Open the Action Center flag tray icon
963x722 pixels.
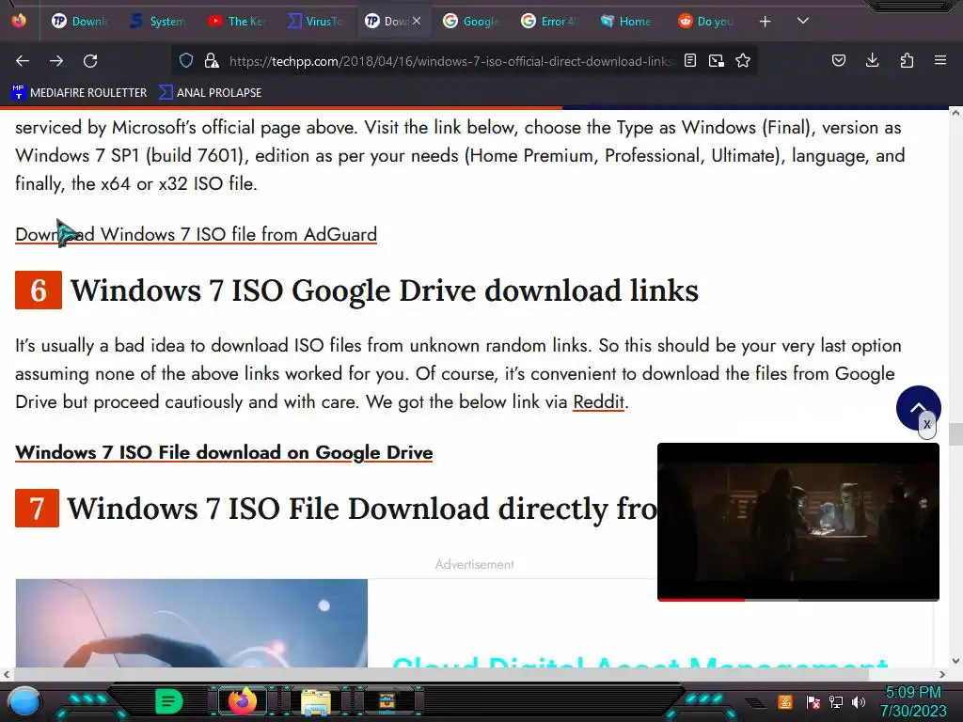click(813, 701)
